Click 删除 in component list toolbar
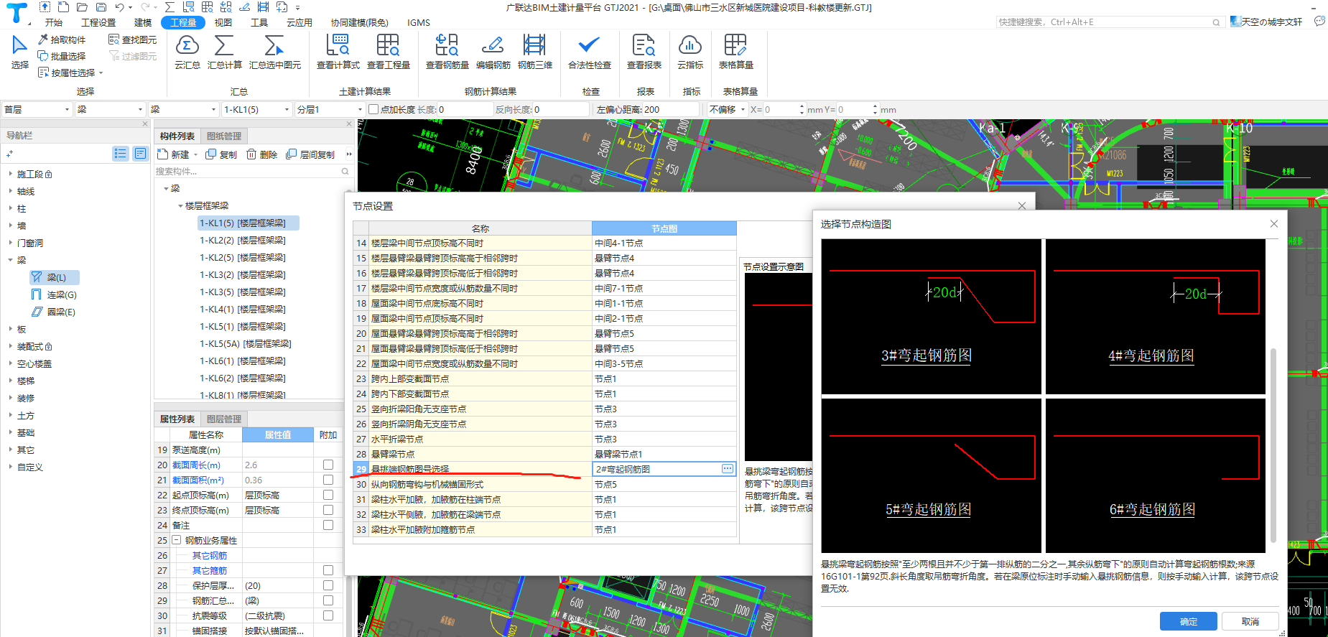The width and height of the screenshot is (1328, 637). [261, 154]
